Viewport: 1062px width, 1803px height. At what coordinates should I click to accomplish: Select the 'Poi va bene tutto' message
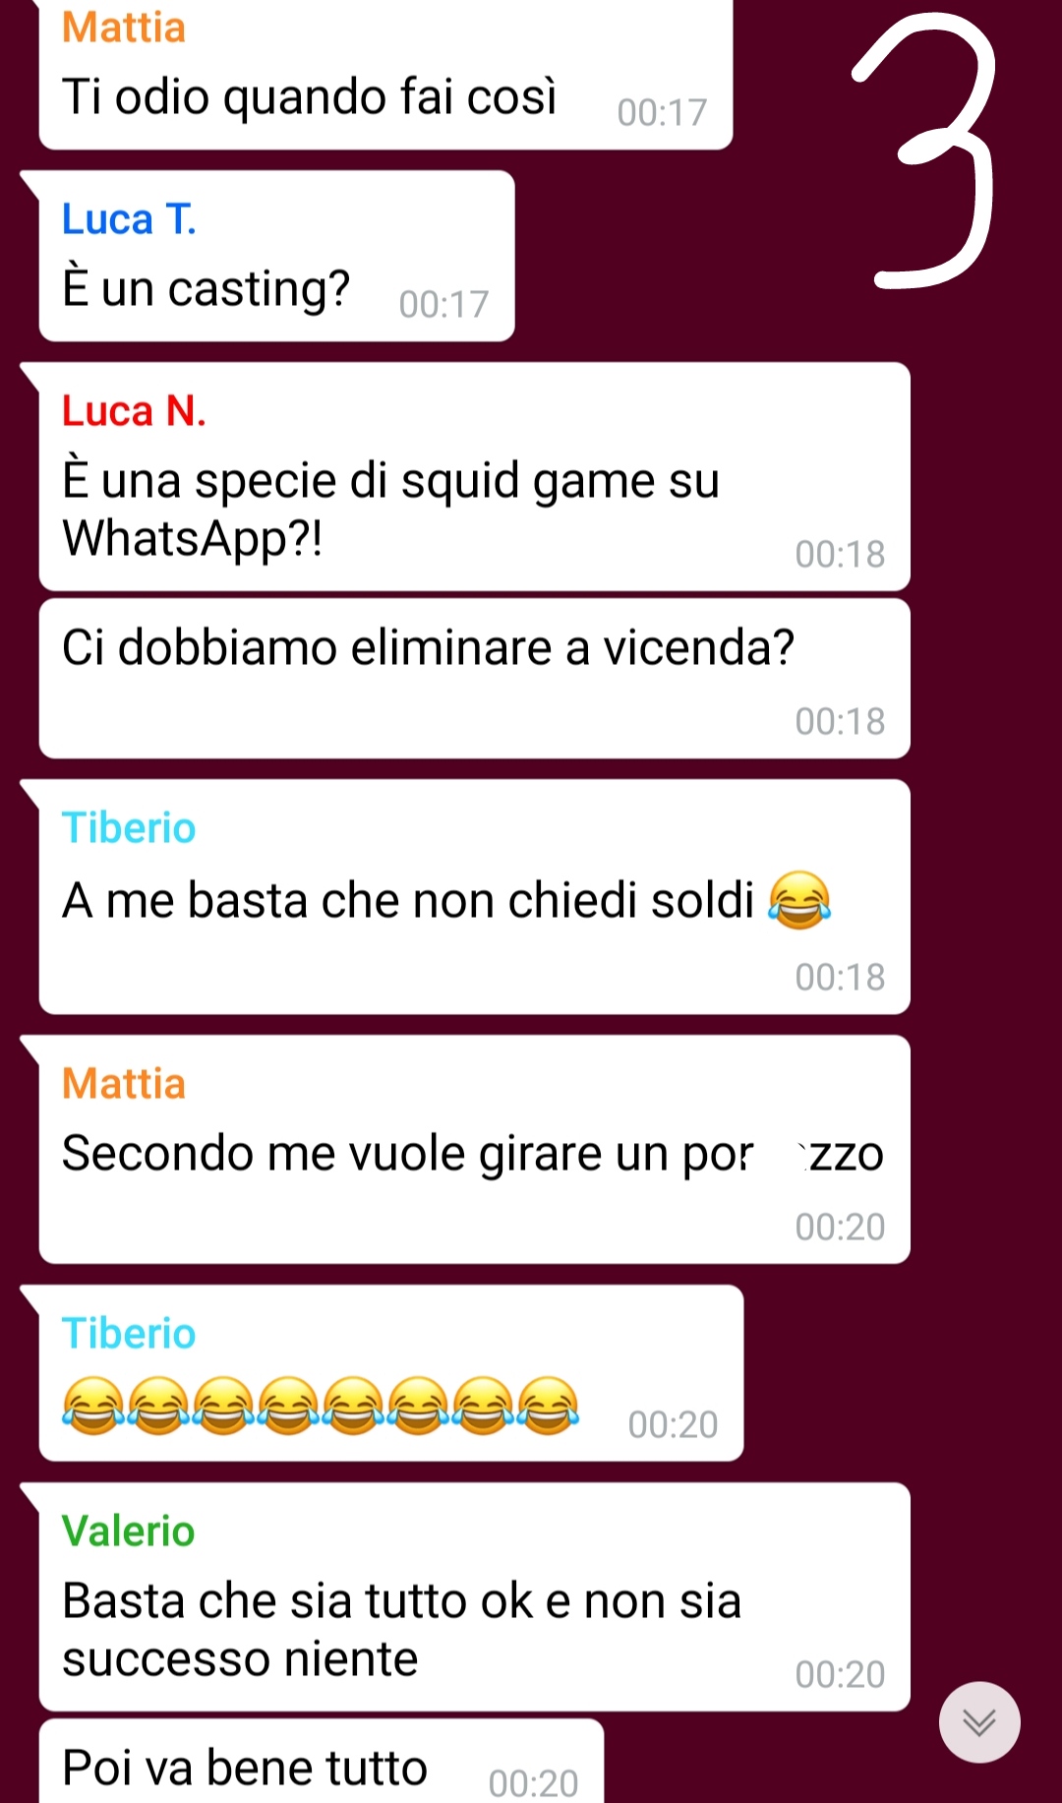(x=321, y=1762)
